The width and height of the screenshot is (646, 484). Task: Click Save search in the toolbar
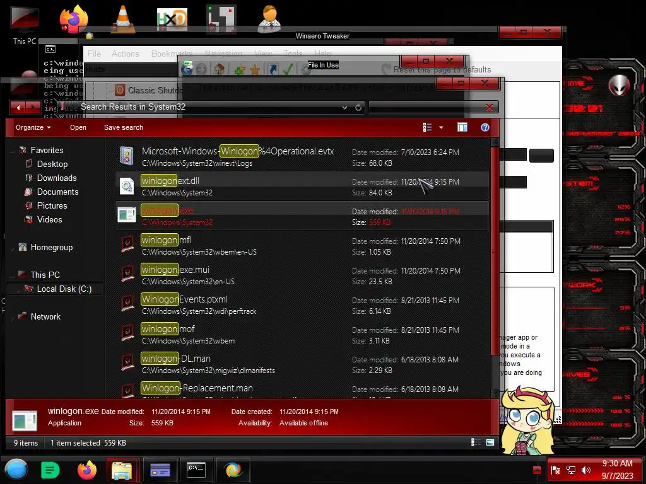(x=124, y=127)
